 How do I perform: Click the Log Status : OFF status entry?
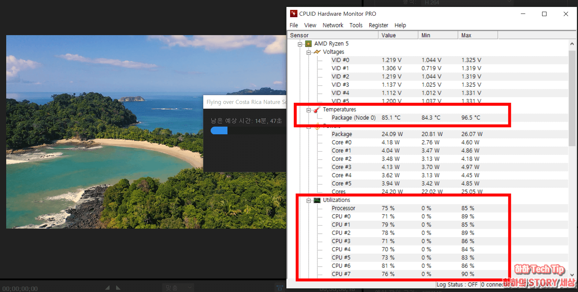pyautogui.click(x=457, y=285)
